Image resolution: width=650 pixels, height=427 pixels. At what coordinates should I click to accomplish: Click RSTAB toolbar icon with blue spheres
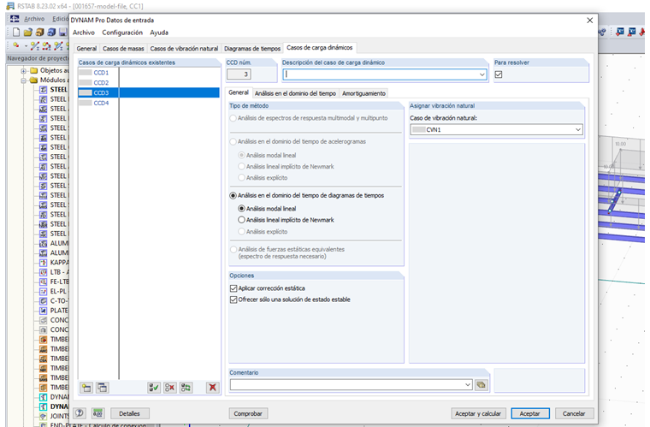click(x=602, y=32)
